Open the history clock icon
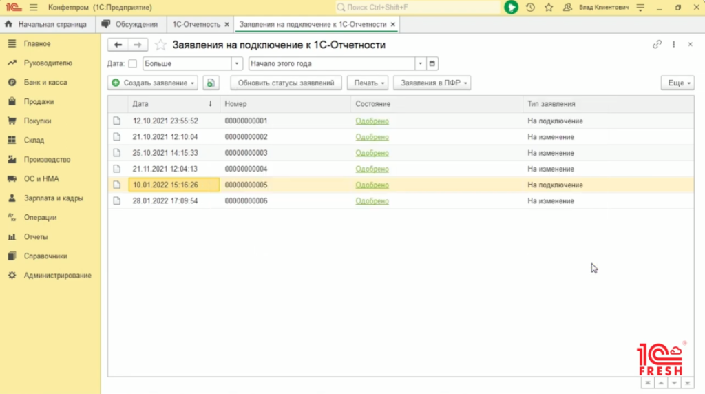Image resolution: width=705 pixels, height=394 pixels. coord(530,7)
